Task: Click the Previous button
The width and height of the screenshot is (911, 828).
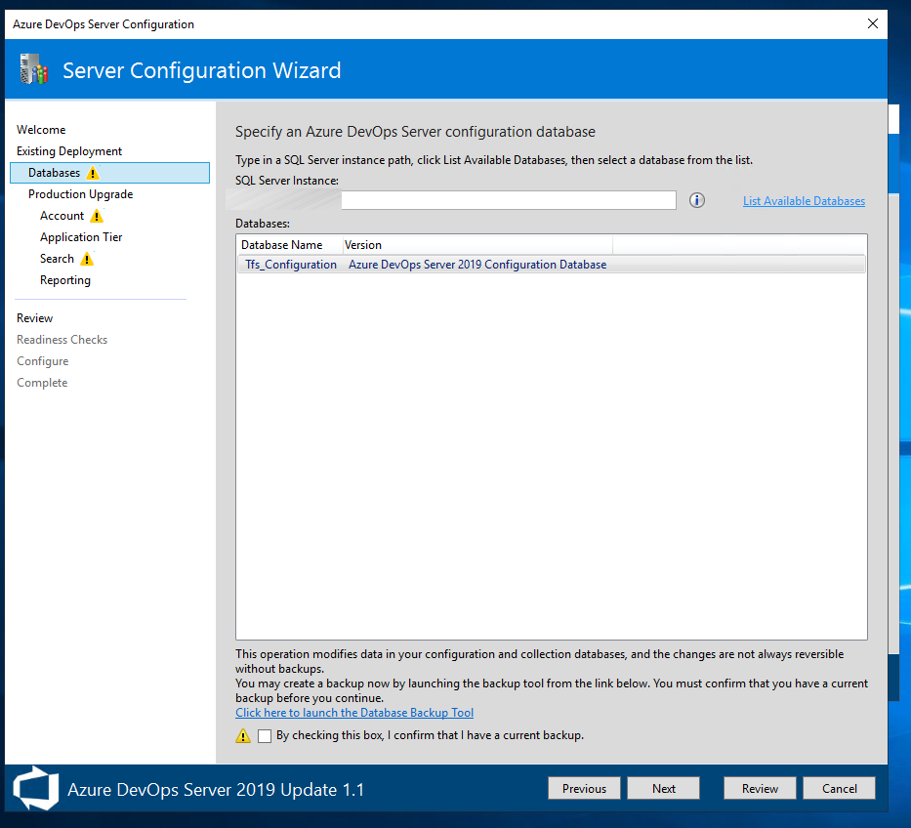Action: point(584,789)
